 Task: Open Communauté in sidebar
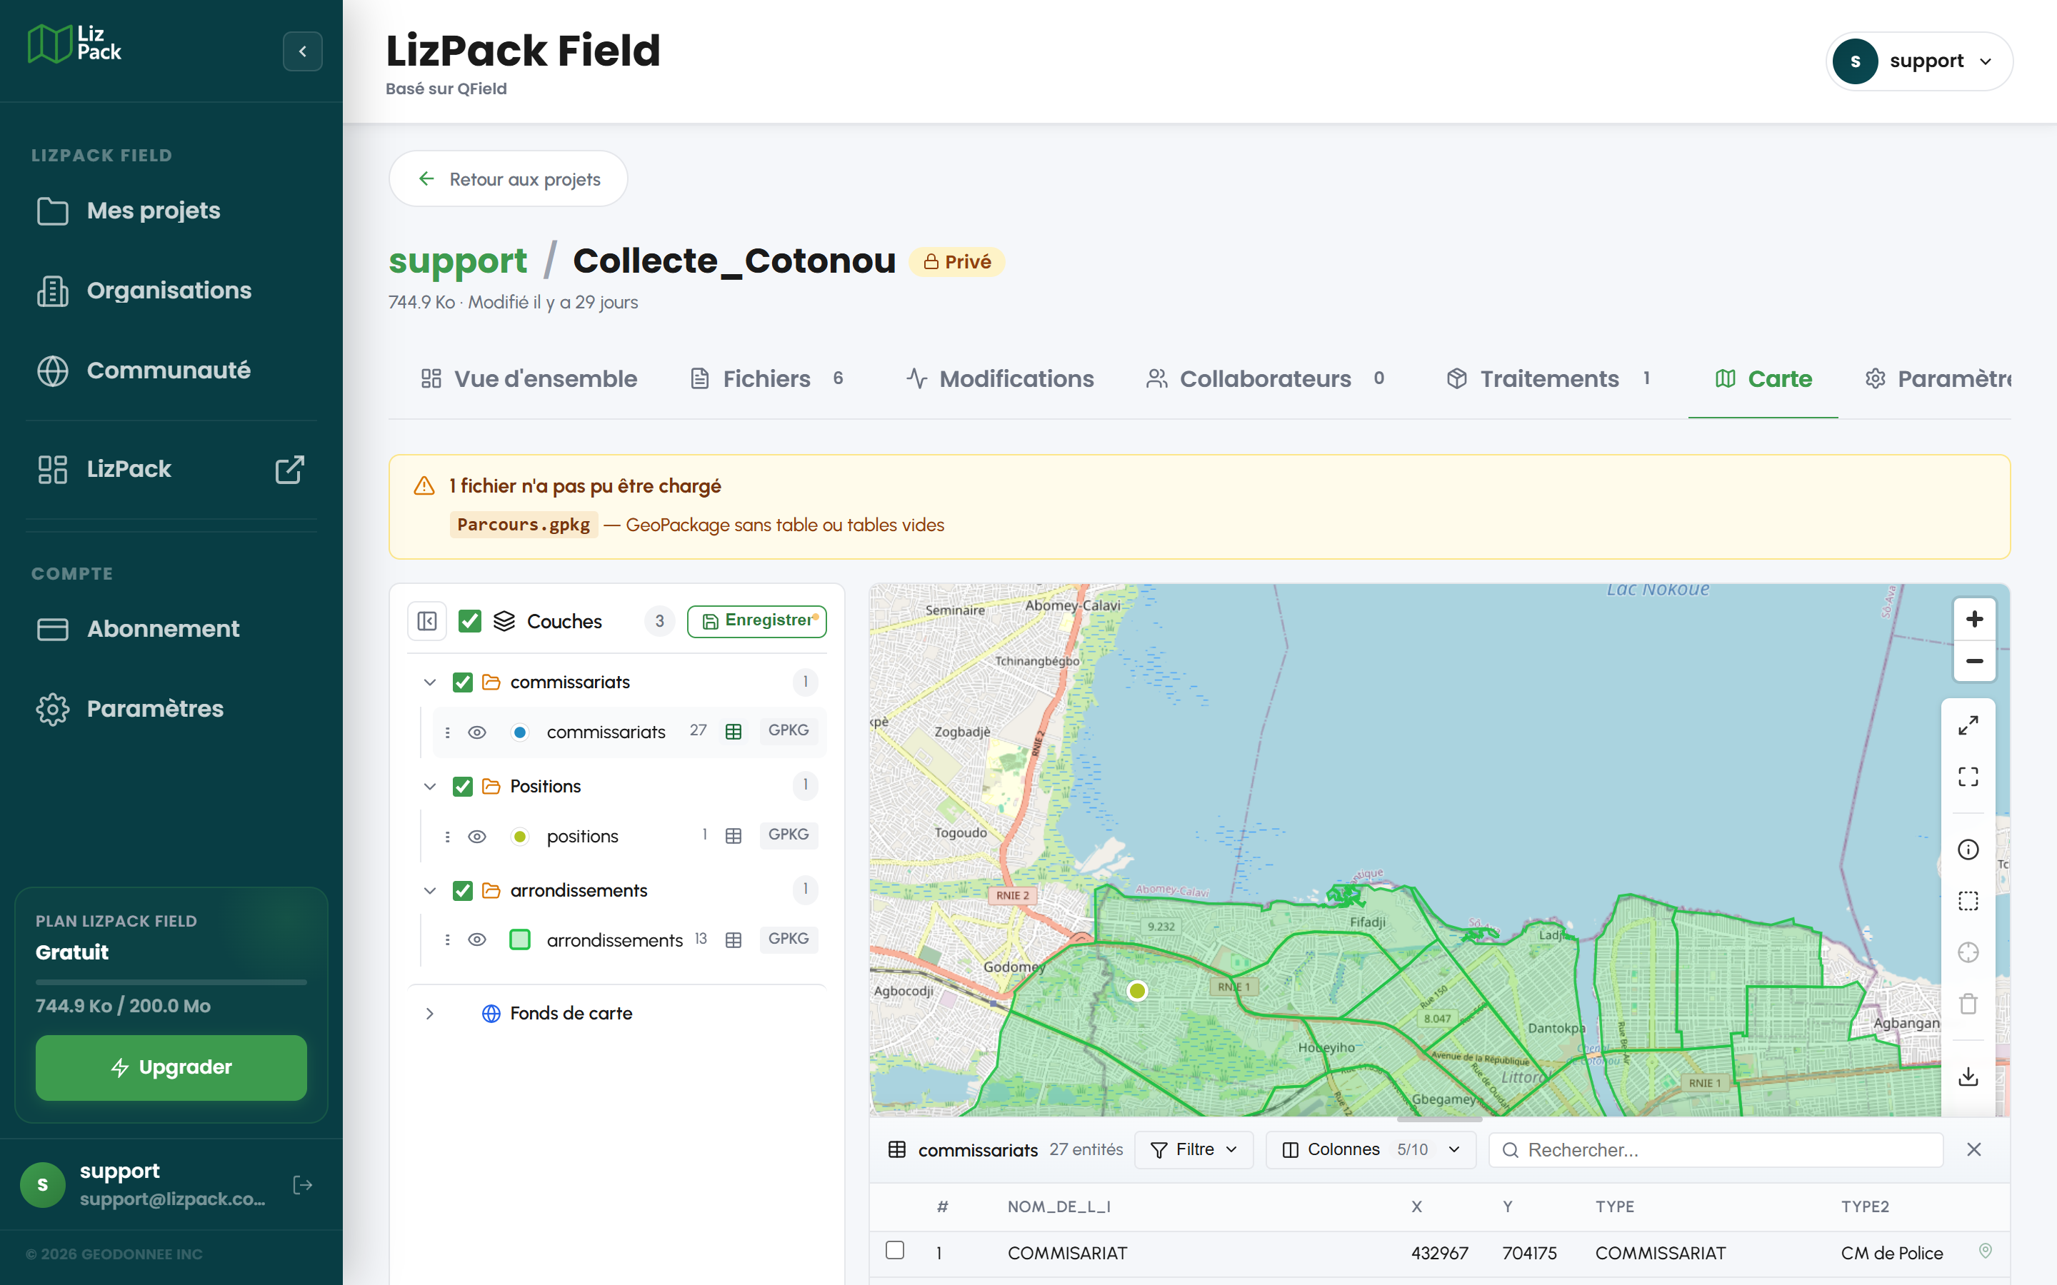[x=171, y=371]
